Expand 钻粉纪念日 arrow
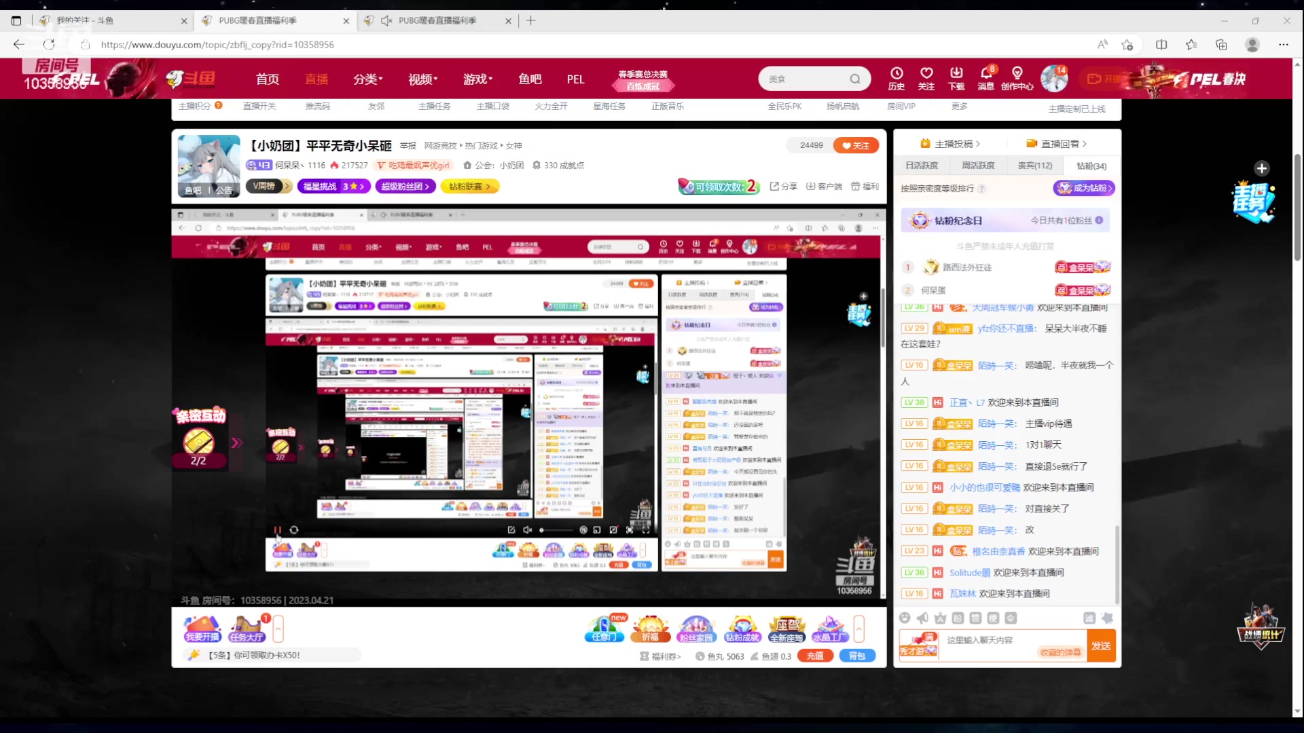 (1099, 220)
